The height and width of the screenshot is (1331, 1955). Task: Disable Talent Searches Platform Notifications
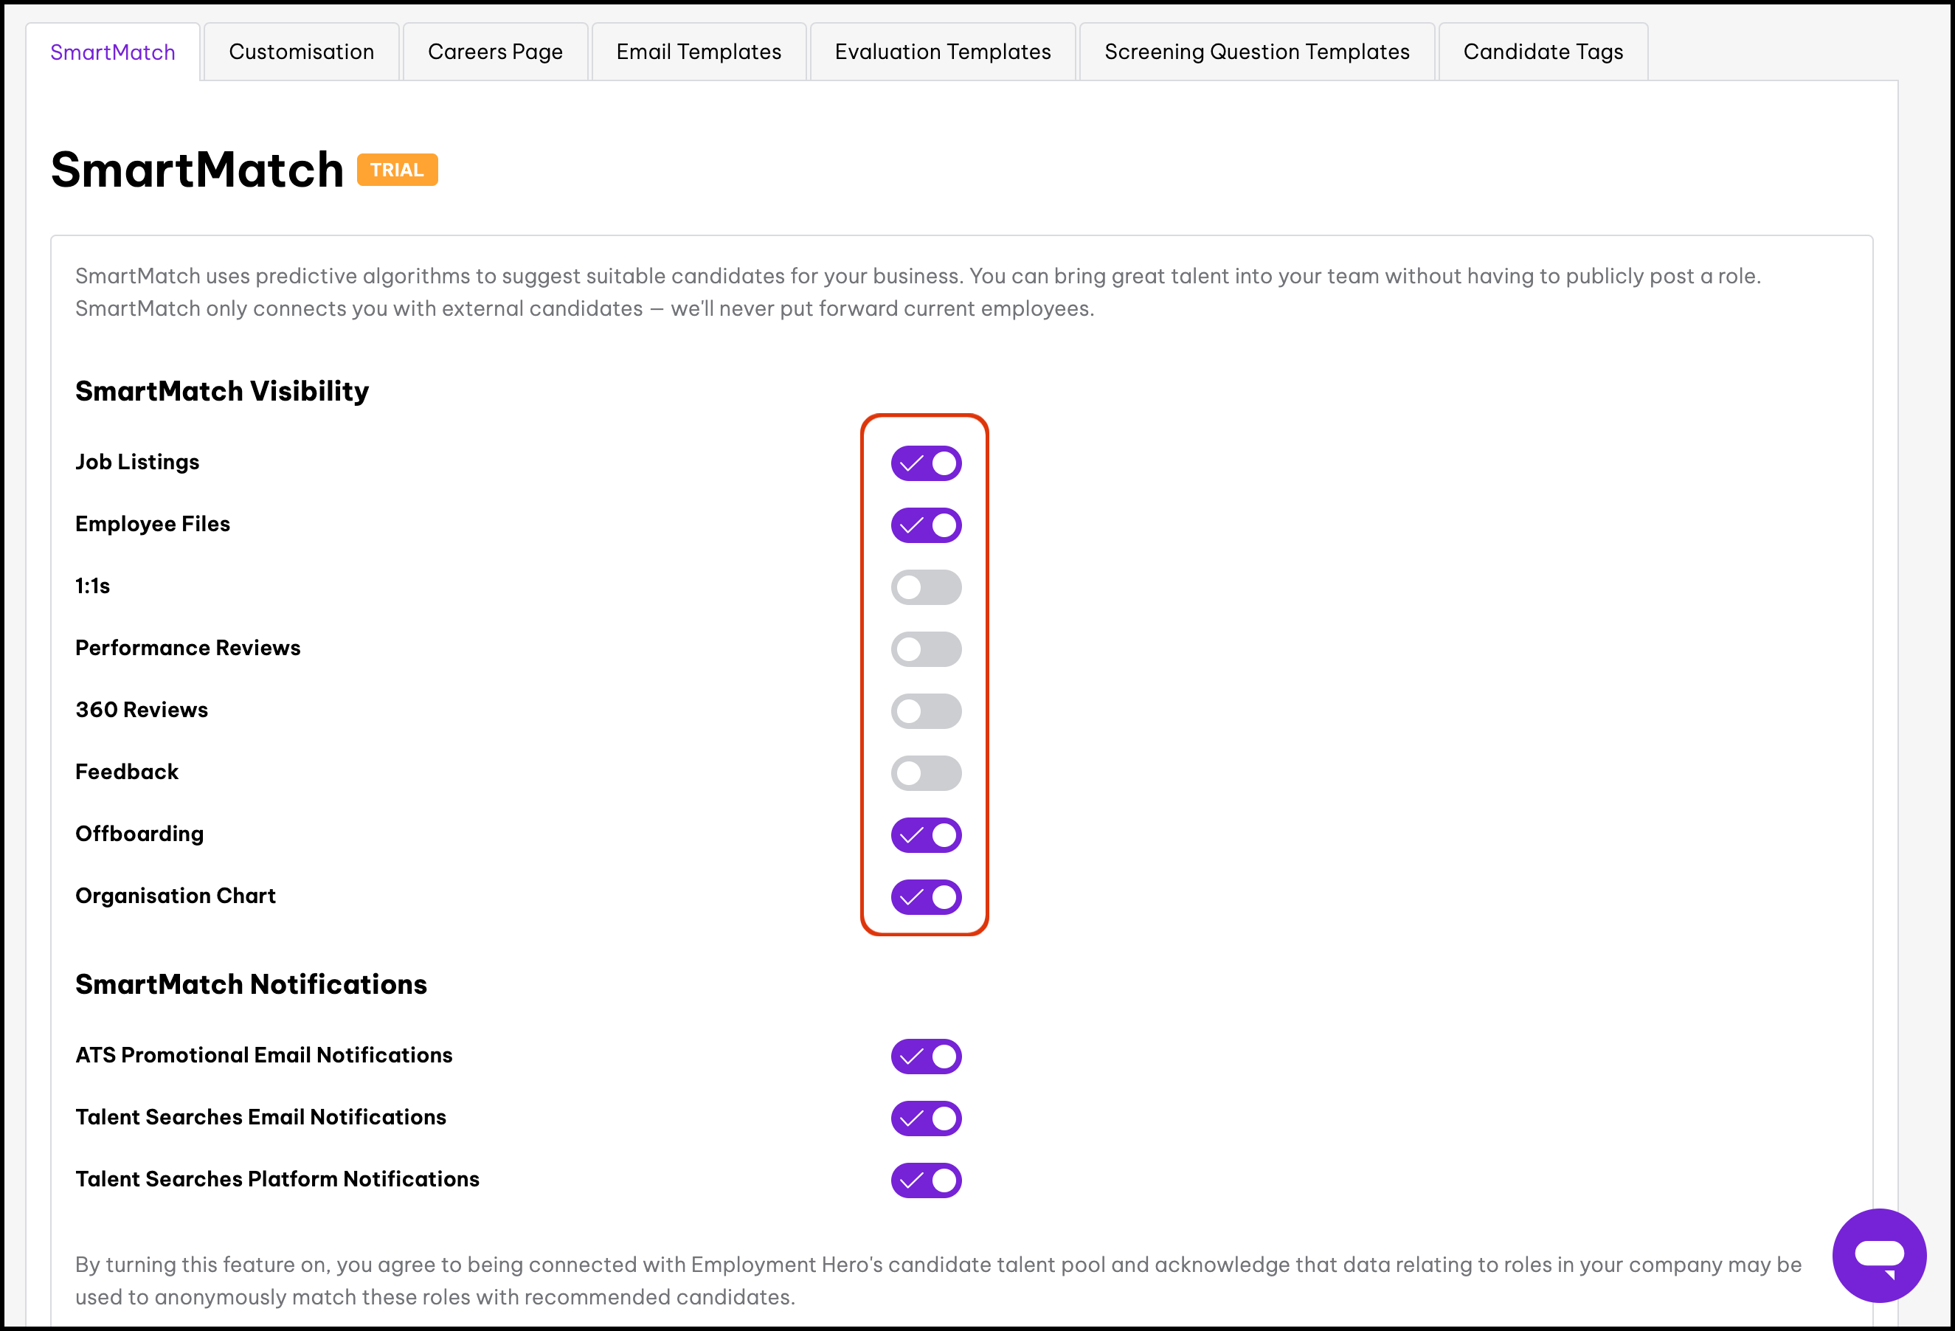click(x=925, y=1180)
